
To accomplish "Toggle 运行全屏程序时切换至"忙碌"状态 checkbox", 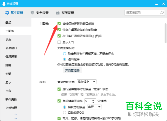I will [59, 89].
